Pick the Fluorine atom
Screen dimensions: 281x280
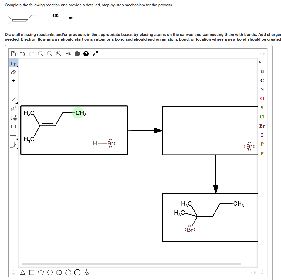click(262, 153)
